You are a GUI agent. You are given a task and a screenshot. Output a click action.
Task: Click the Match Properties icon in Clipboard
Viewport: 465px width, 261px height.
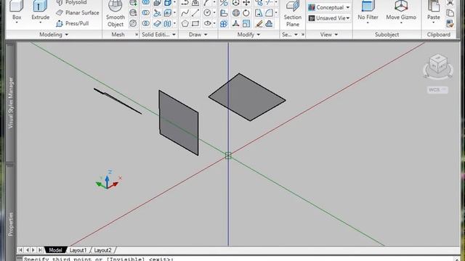tap(450, 23)
